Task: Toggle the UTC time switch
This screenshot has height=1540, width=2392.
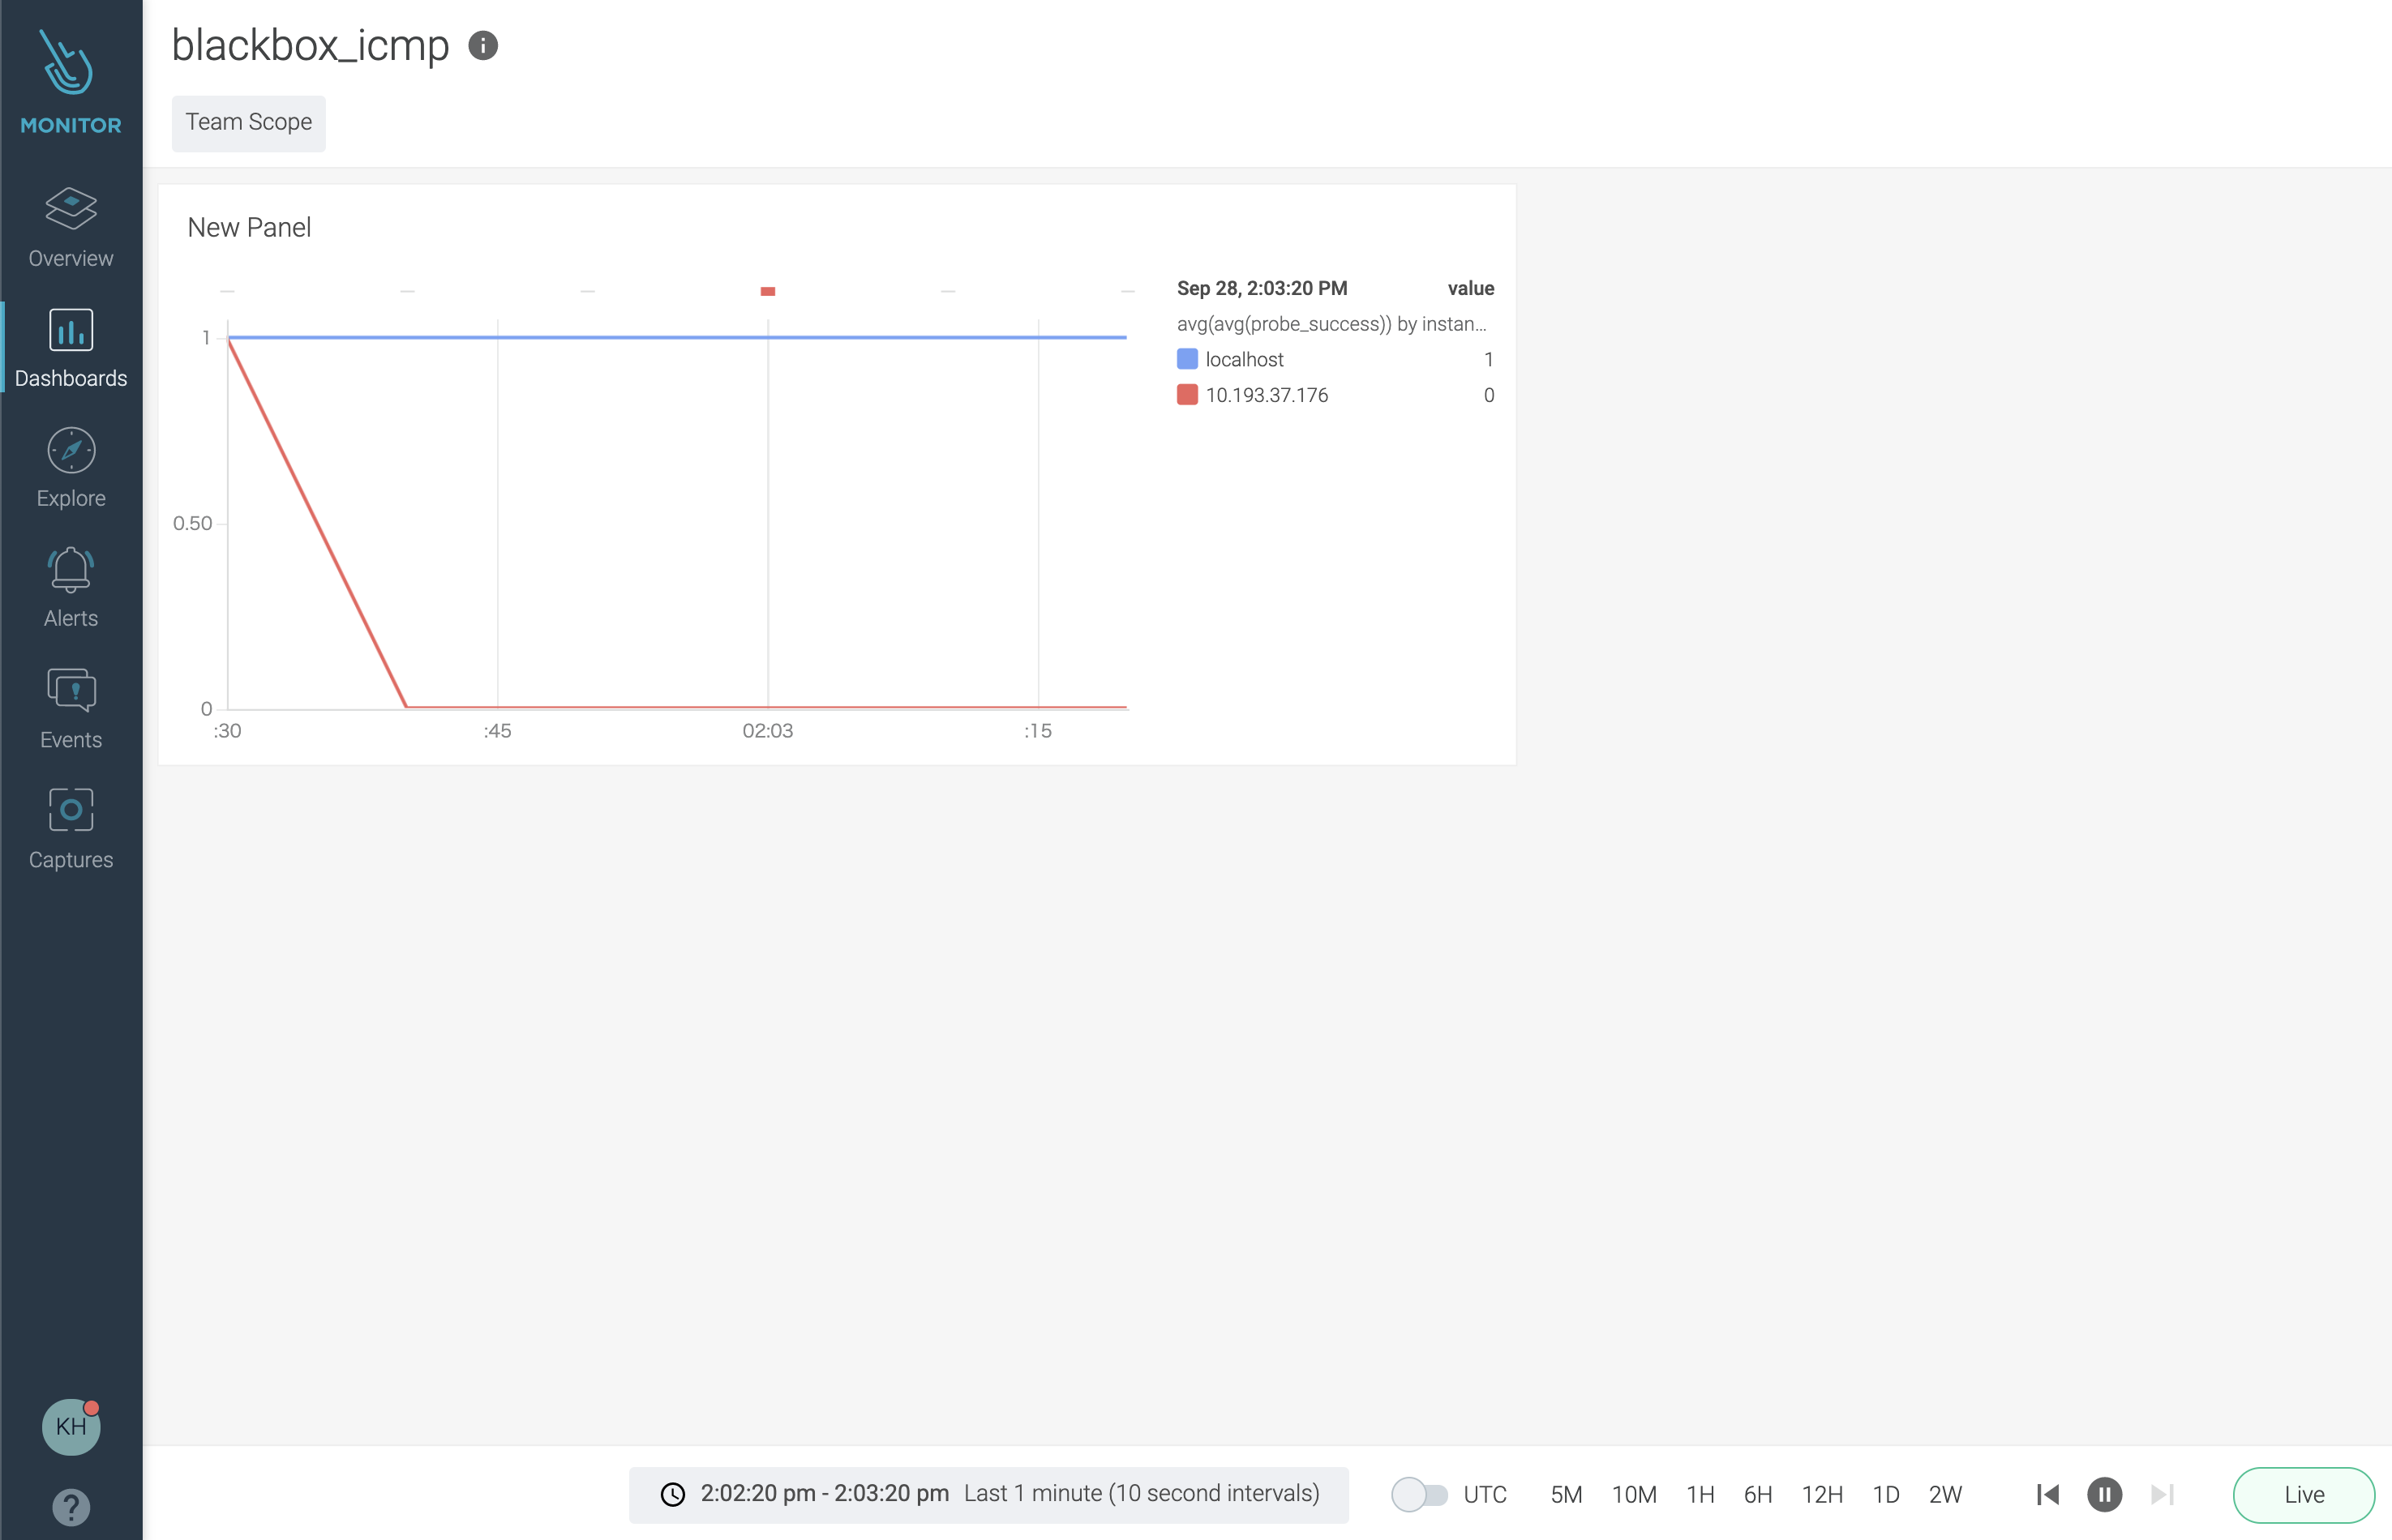Action: pyautogui.click(x=1419, y=1494)
